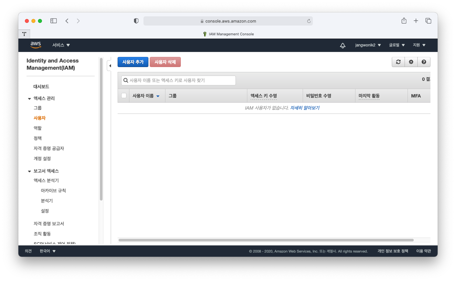
Task: Show the Safari tab overview icon
Action: [x=428, y=21]
